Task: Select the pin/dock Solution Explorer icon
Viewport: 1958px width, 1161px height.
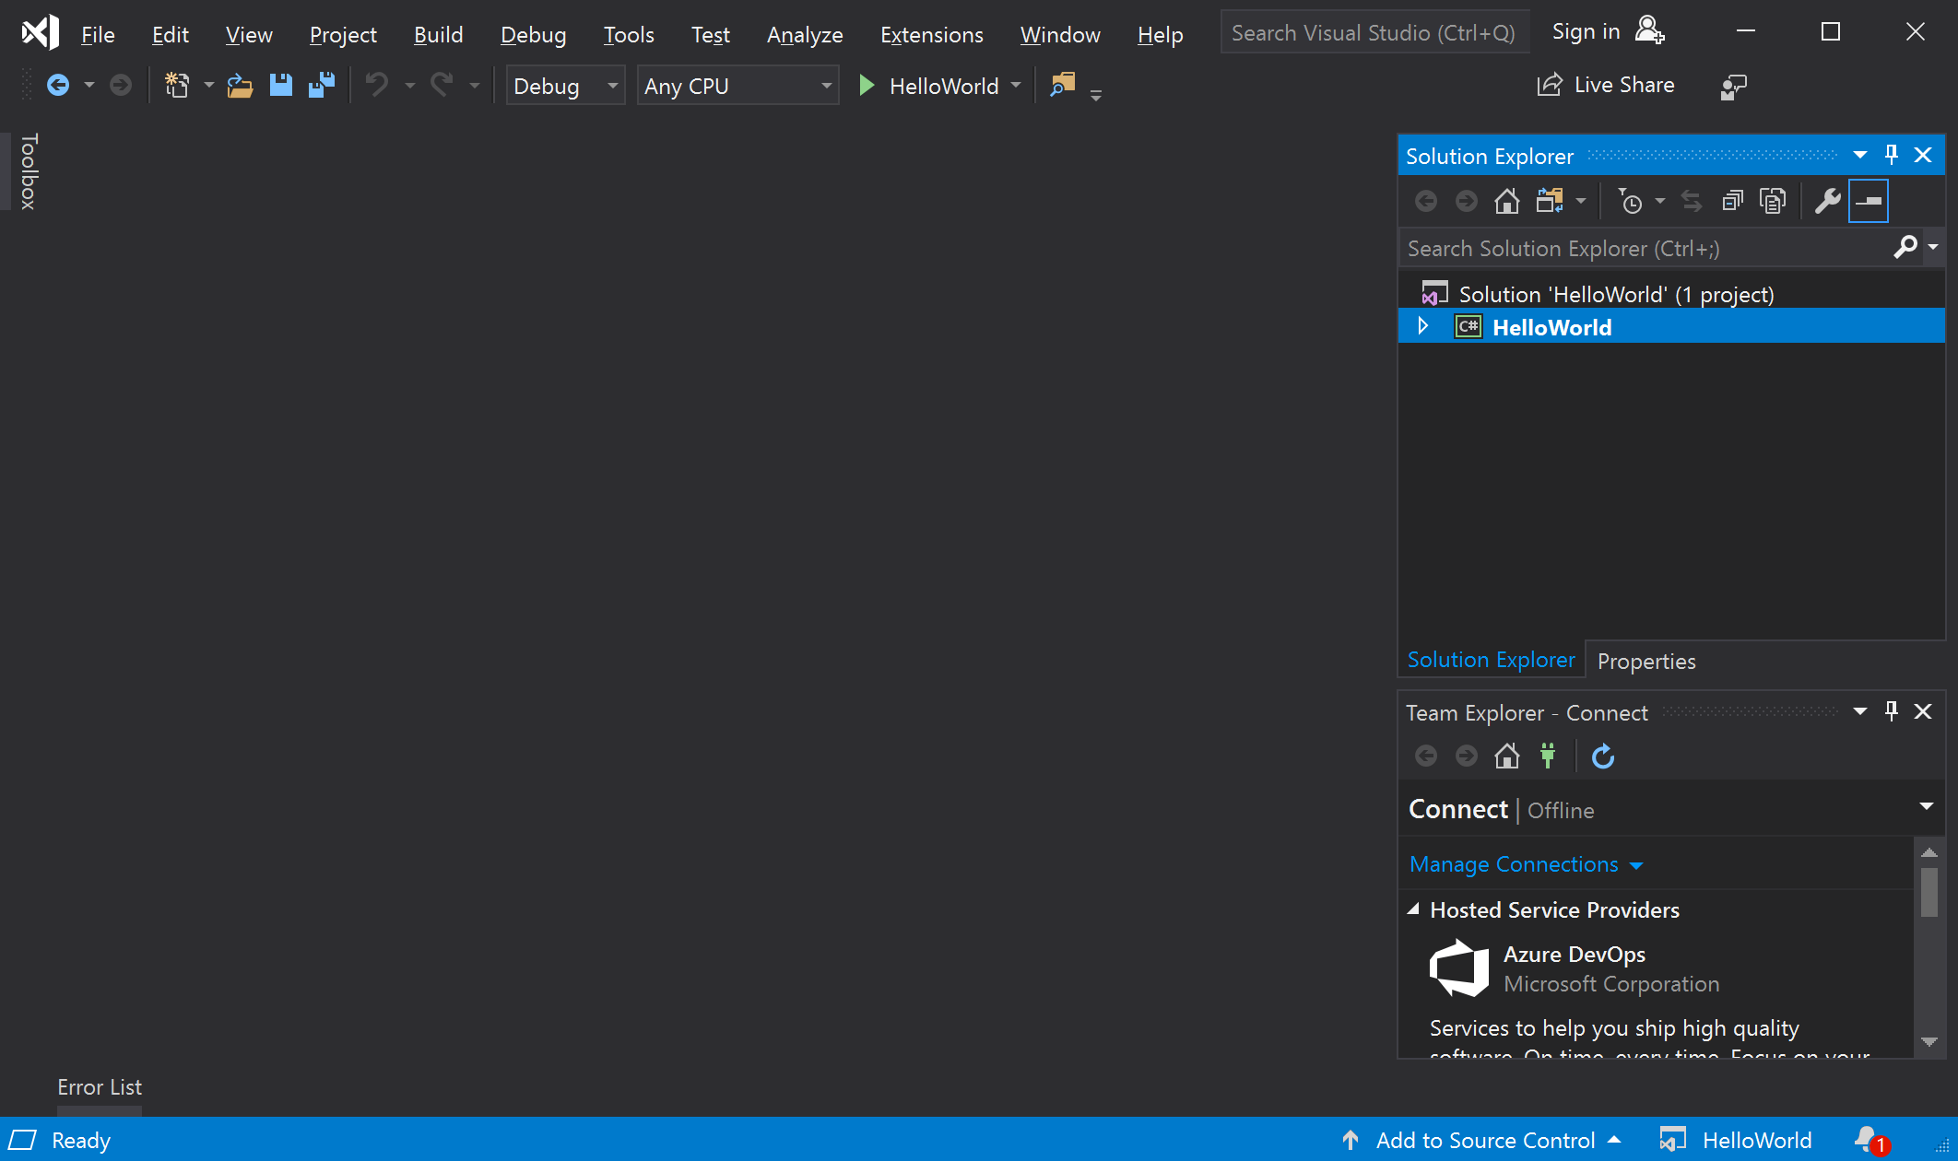Action: (1892, 155)
